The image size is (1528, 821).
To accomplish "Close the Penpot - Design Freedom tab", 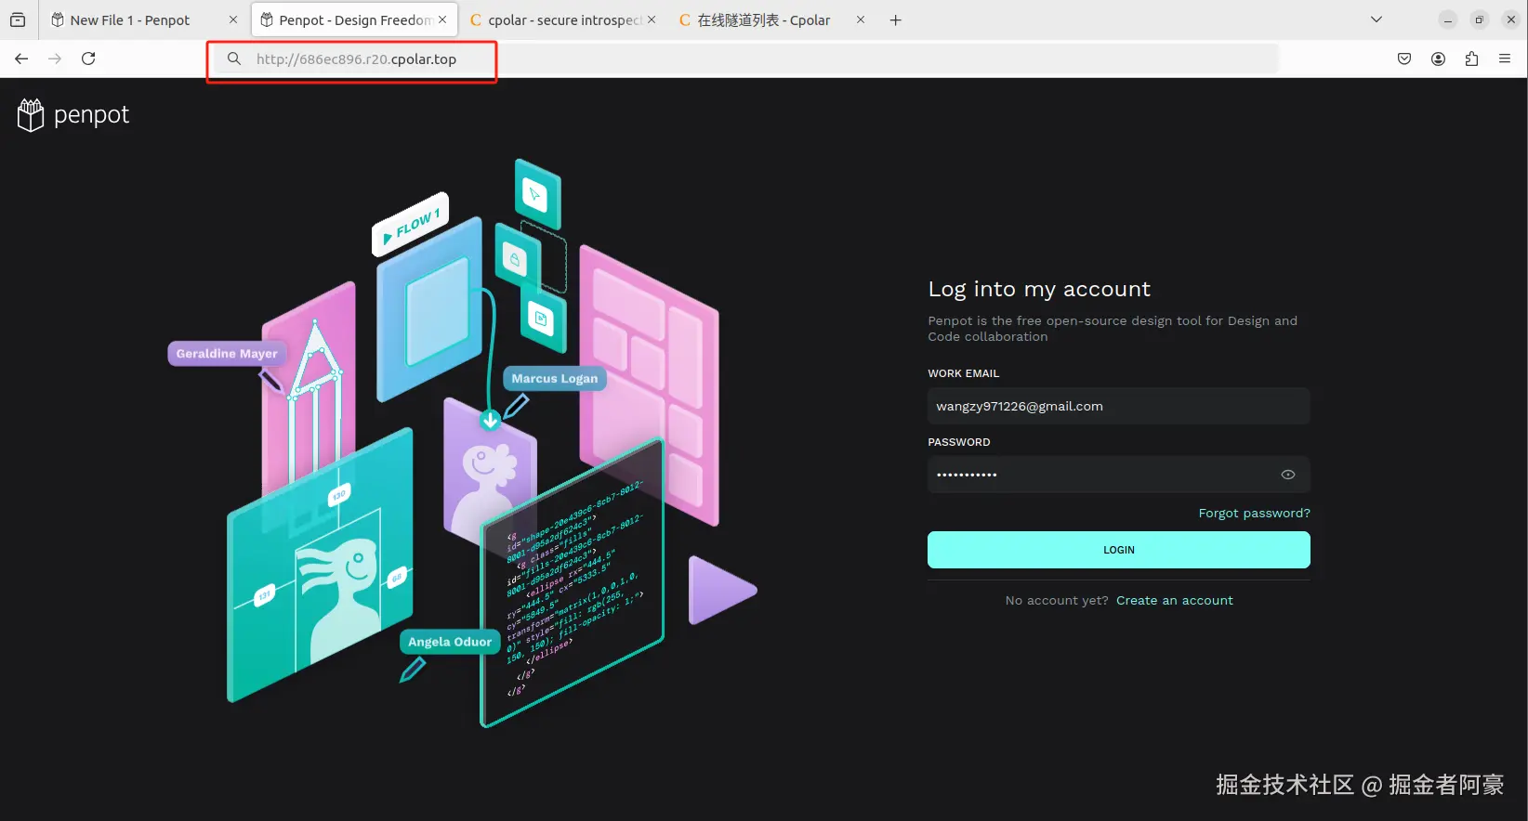I will [442, 20].
